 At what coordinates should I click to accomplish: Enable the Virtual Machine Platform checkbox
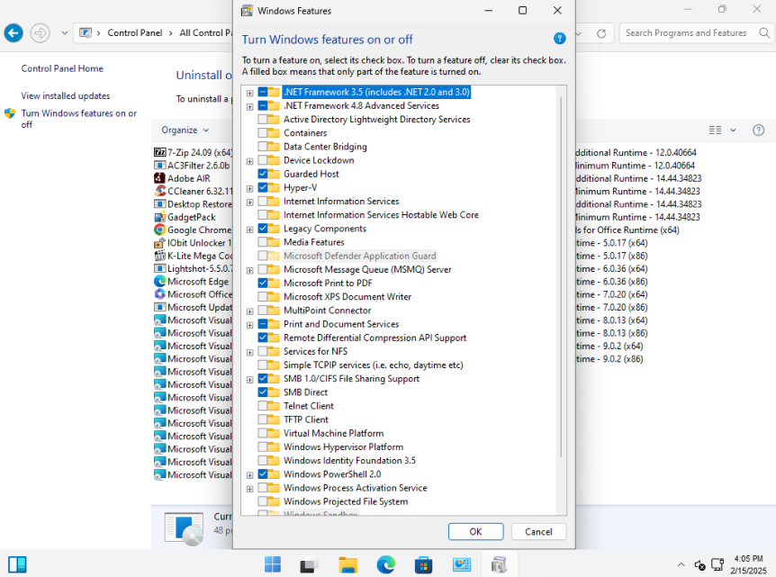262,434
